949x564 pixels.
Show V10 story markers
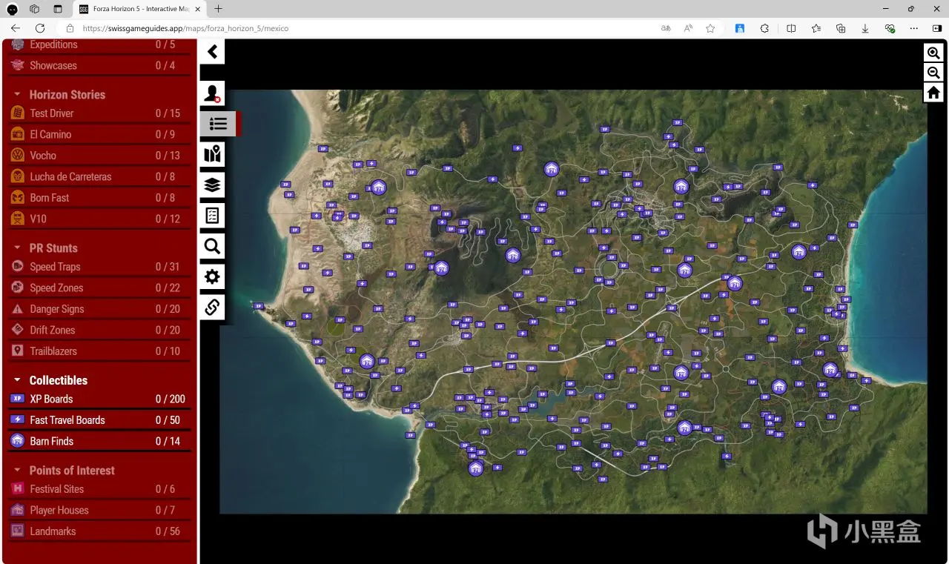click(99, 219)
